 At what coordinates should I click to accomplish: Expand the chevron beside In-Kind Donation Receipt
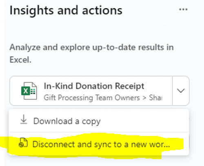pos(181,91)
